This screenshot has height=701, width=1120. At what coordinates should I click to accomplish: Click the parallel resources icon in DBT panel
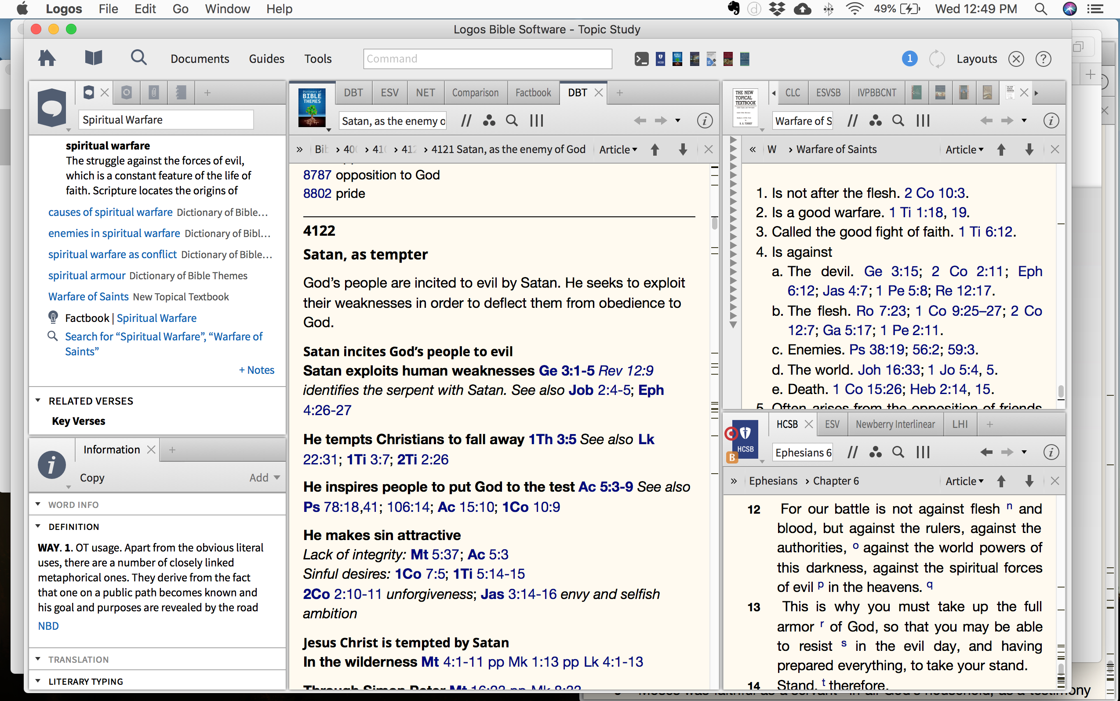(465, 121)
